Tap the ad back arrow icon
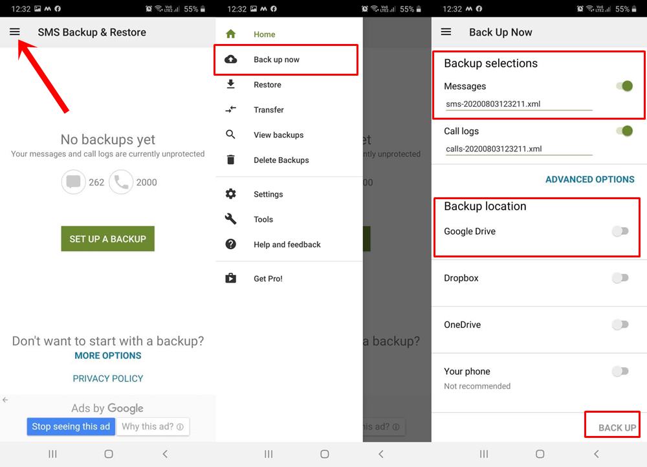647x467 pixels. (5, 400)
